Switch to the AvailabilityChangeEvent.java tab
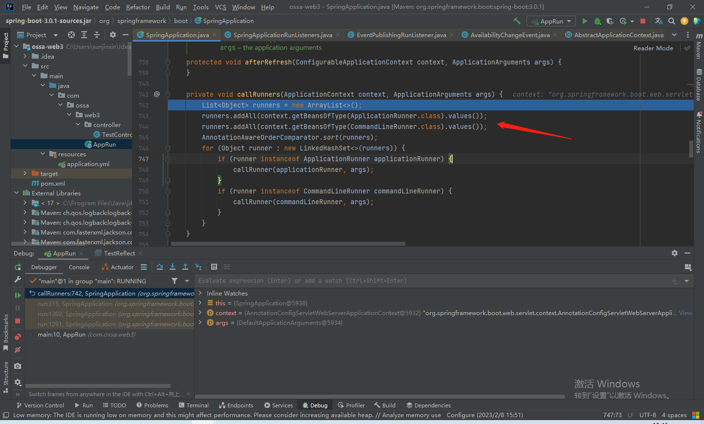704x424 pixels. 509,35
